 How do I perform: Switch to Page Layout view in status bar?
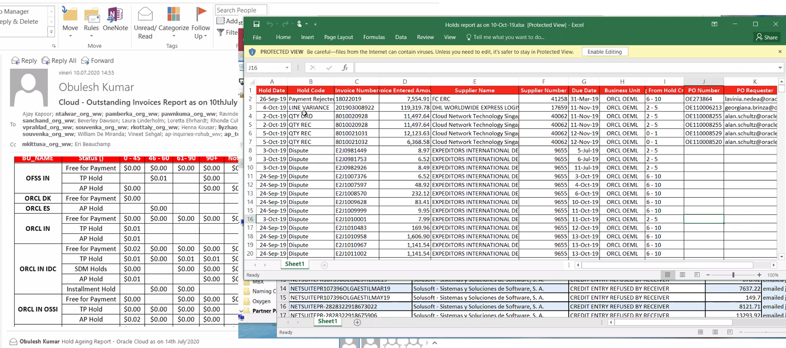(x=682, y=275)
